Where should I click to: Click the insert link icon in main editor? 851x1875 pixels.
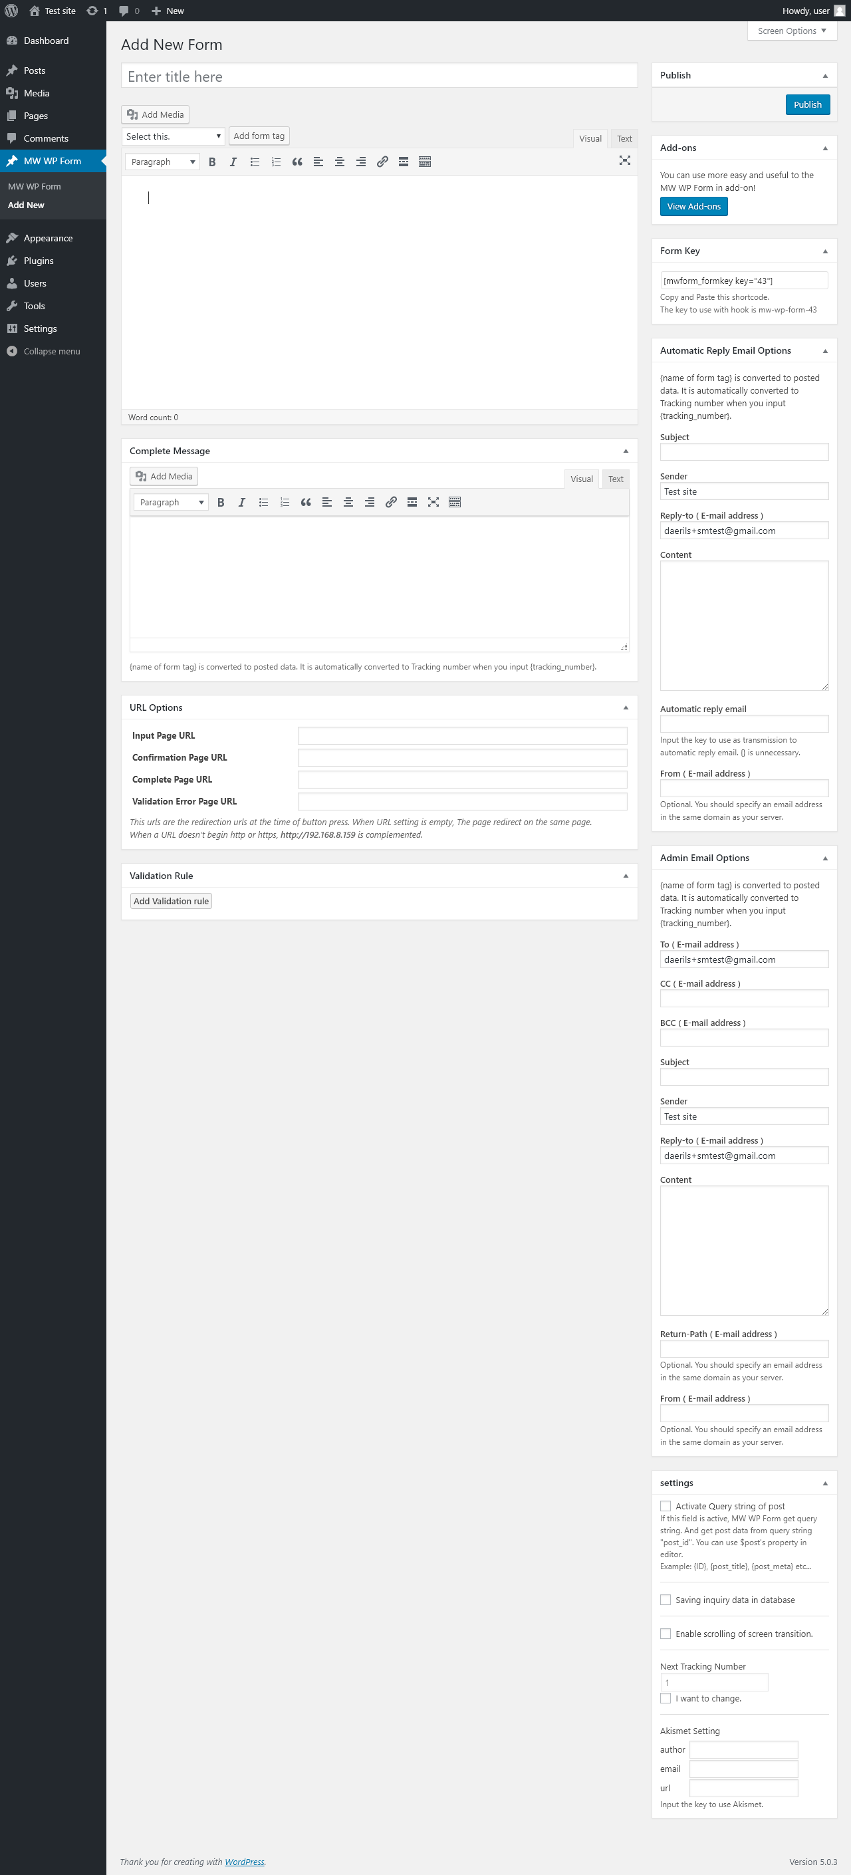[x=382, y=162]
